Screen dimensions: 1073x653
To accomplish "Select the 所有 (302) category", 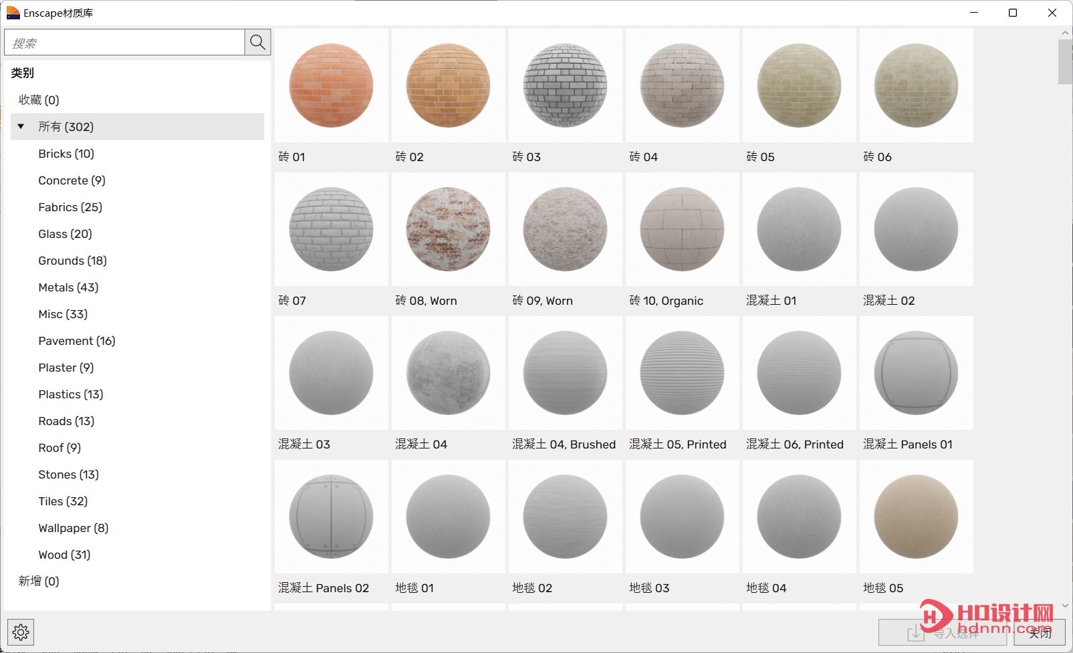I will (x=137, y=126).
